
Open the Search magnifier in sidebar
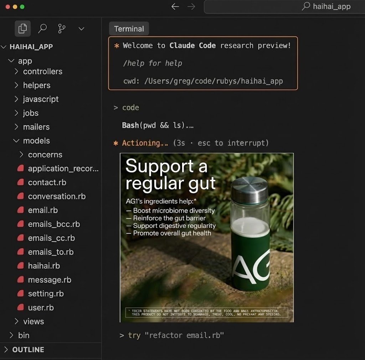click(42, 29)
